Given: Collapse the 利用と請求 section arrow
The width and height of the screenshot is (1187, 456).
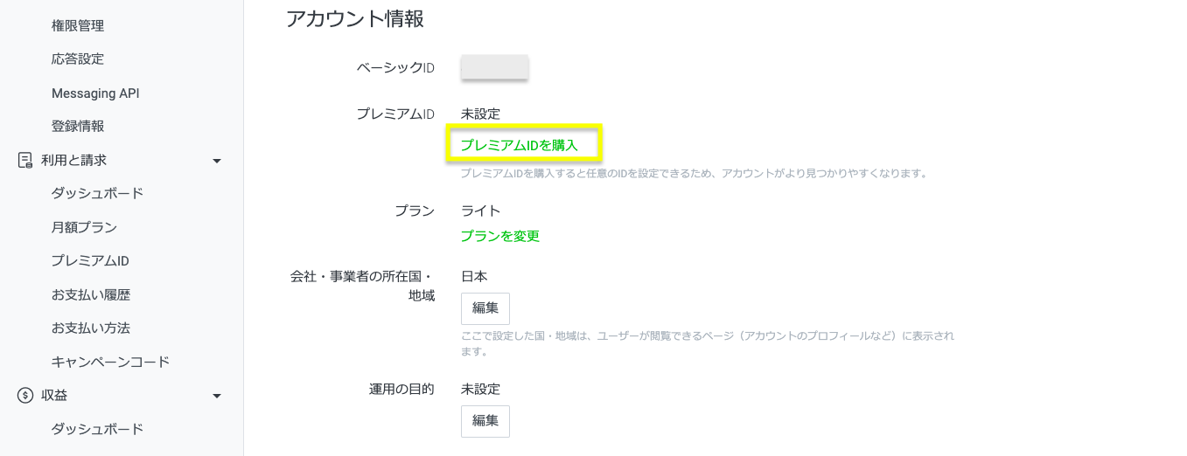Looking at the screenshot, I should pos(217,161).
